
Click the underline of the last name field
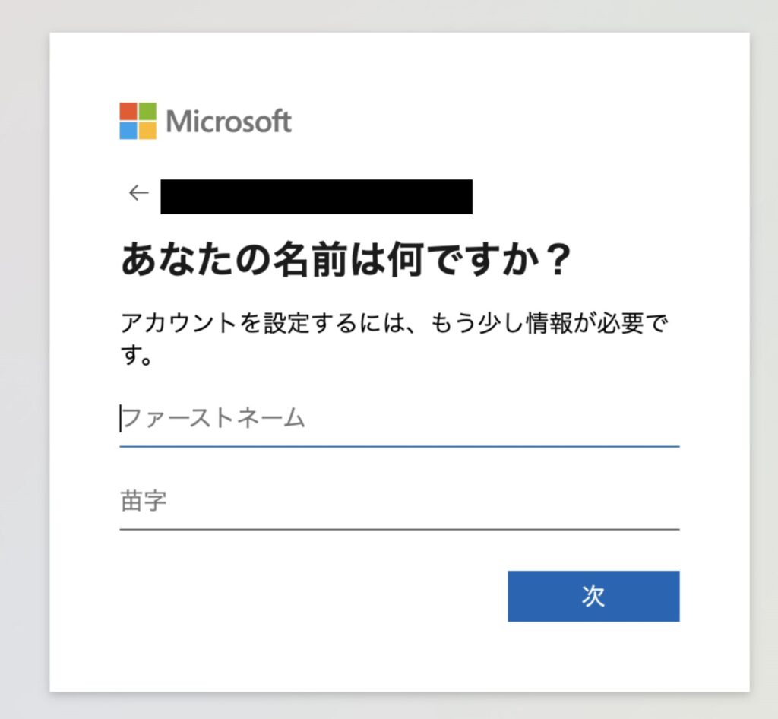pyautogui.click(x=400, y=525)
